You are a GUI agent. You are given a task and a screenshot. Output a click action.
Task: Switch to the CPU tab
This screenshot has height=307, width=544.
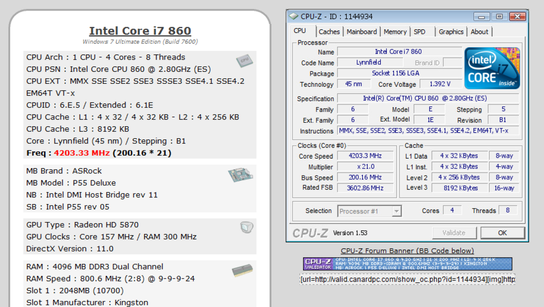pos(300,31)
